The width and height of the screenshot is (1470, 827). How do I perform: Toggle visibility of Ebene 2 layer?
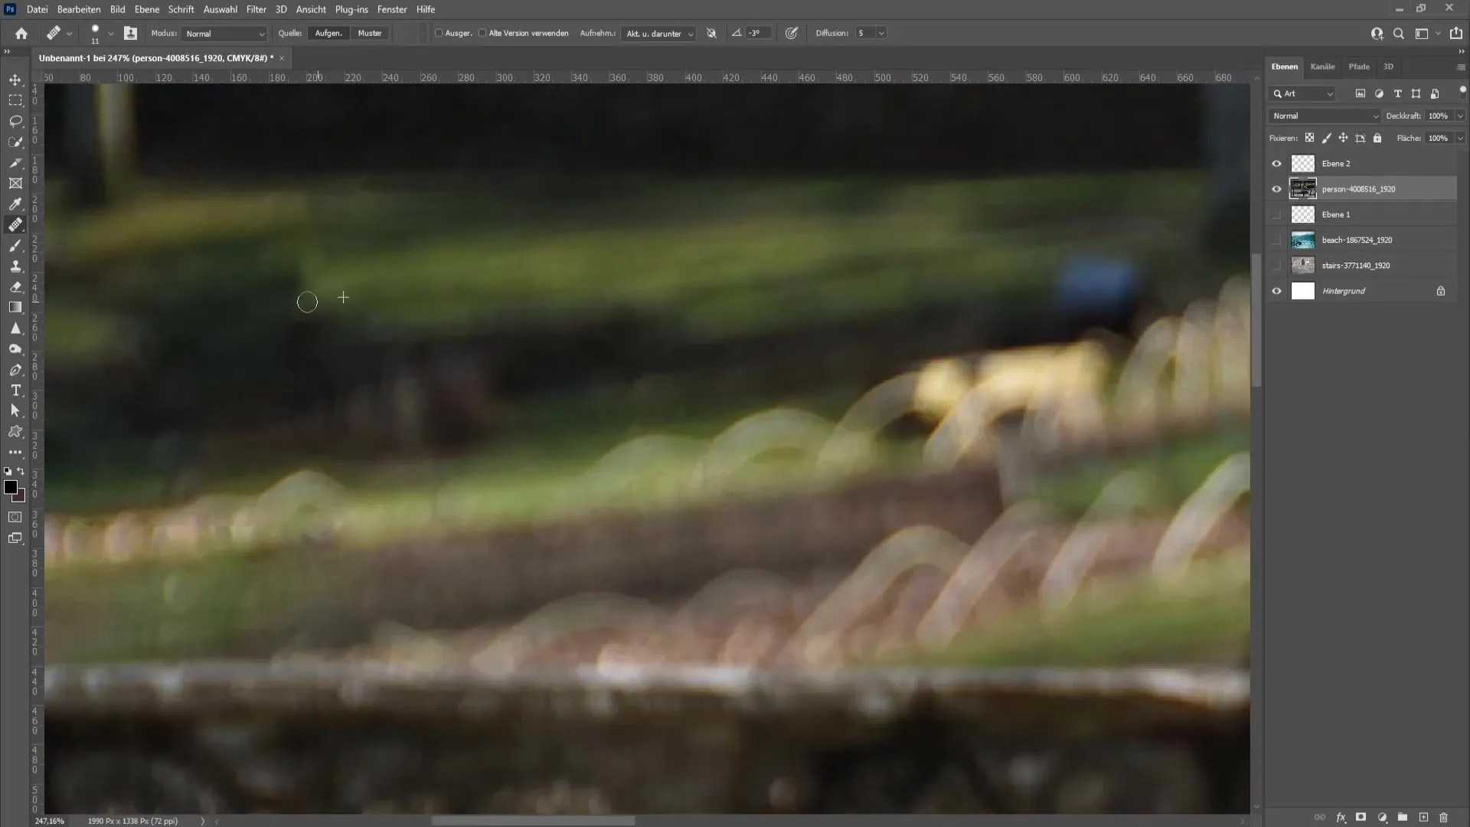(x=1276, y=162)
